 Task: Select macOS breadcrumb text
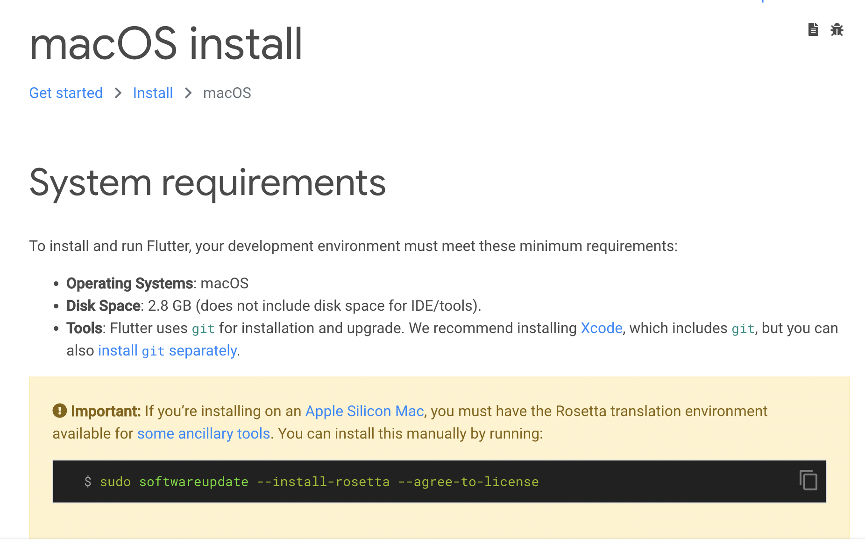tap(227, 93)
